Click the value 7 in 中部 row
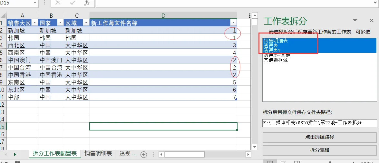Viewport: 379px width, 163px height. tap(163, 97)
